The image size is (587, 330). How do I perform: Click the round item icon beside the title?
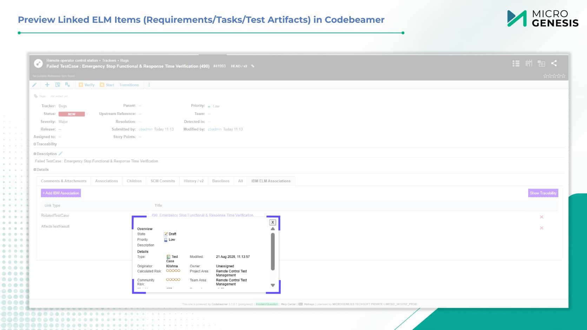(x=38, y=63)
